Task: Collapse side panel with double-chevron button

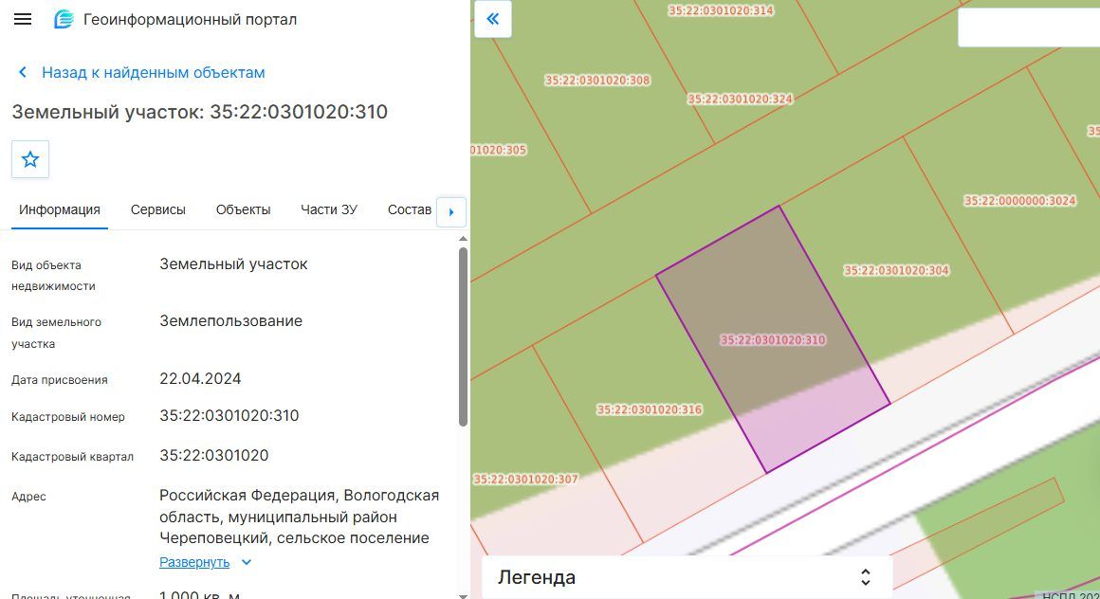Action: click(x=493, y=19)
